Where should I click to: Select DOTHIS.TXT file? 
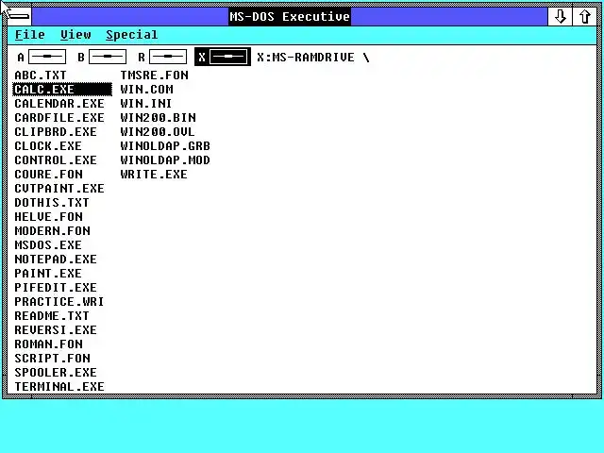coord(52,203)
